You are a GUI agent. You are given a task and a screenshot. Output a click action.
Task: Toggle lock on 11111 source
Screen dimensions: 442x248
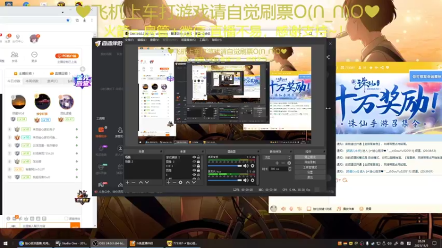(x=198, y=166)
